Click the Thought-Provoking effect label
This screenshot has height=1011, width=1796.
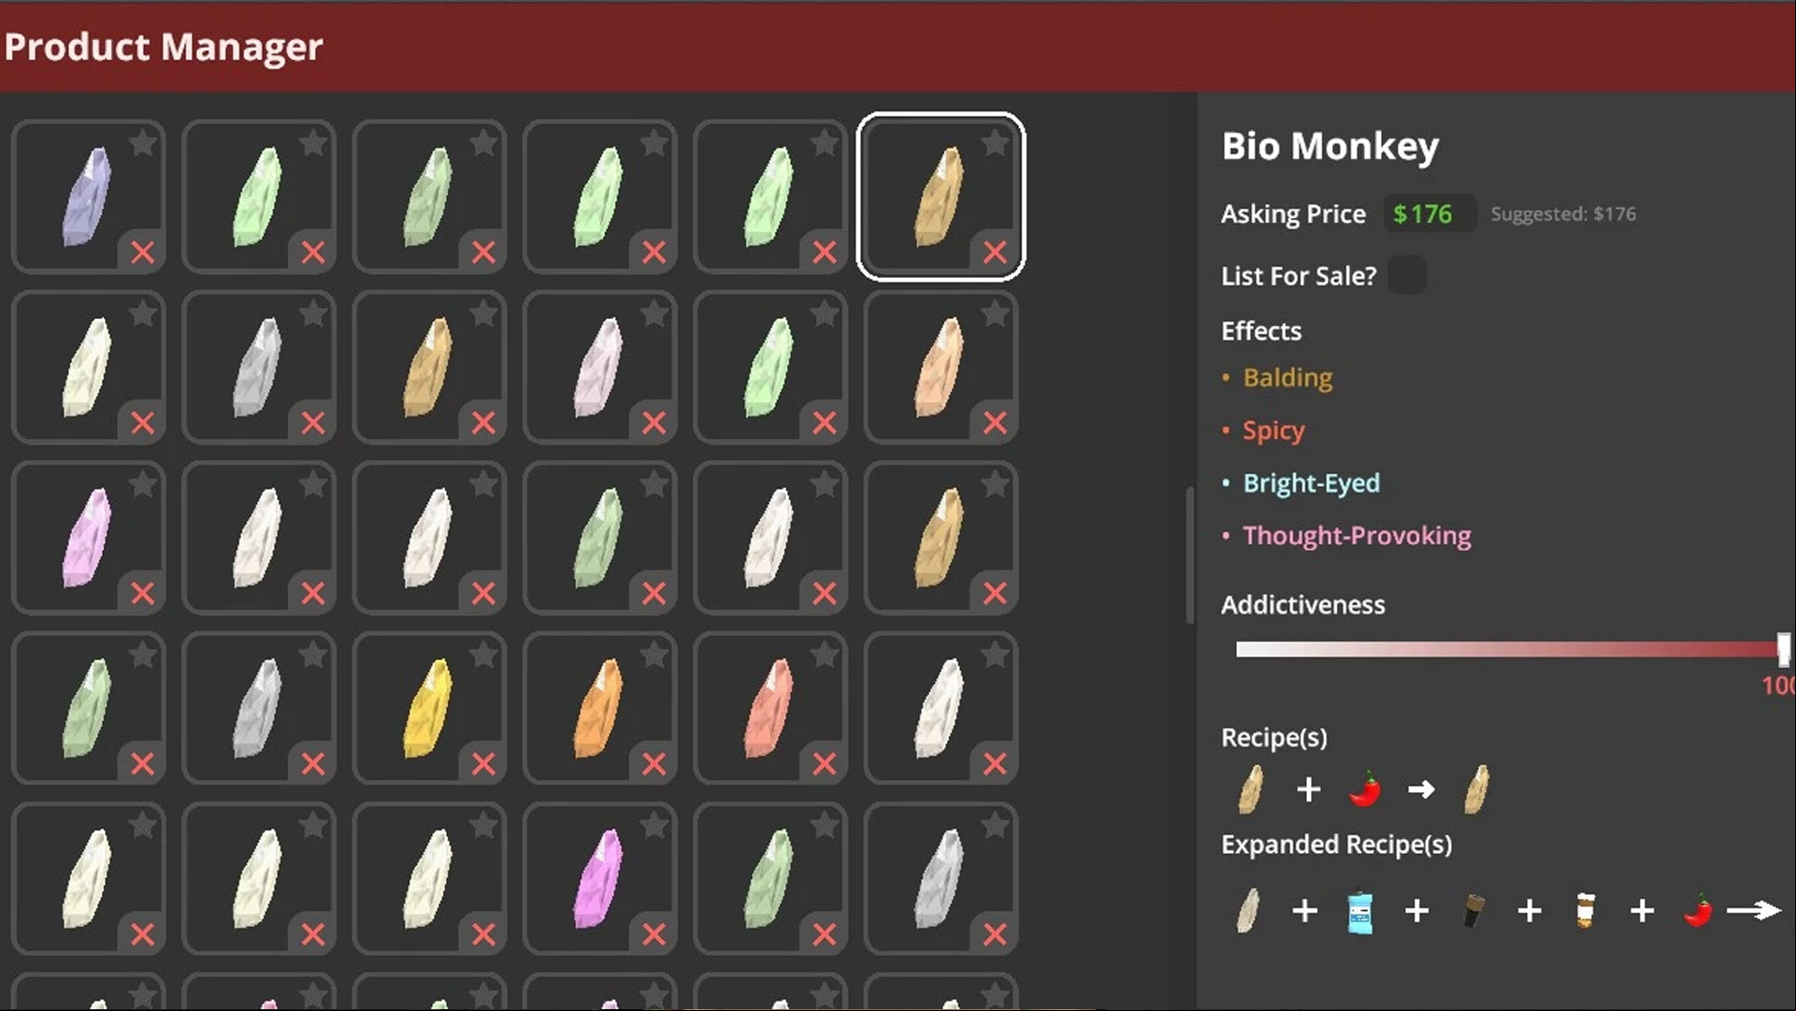[1357, 536]
